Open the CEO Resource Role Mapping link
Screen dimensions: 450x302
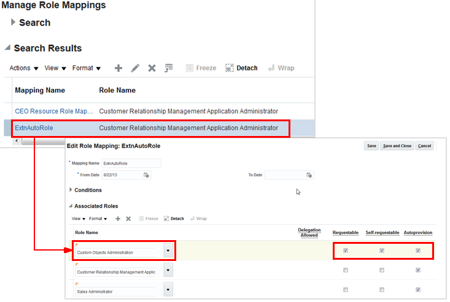(54, 111)
